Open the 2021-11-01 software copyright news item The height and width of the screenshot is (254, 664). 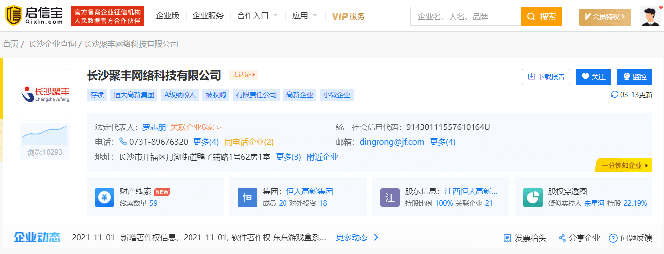coord(199,238)
